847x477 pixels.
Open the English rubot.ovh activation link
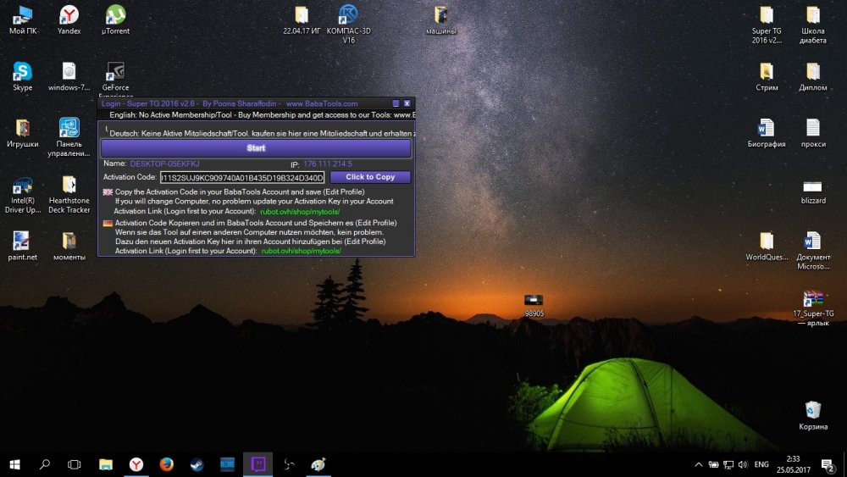pos(301,211)
